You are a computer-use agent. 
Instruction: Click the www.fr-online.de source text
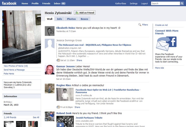pos(84,95)
